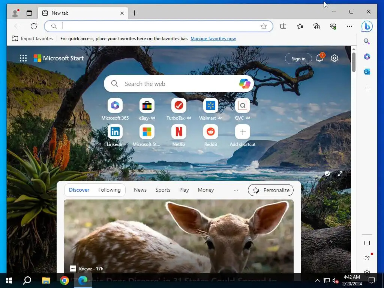Open the News tab
The width and height of the screenshot is (384, 288).
(x=140, y=190)
